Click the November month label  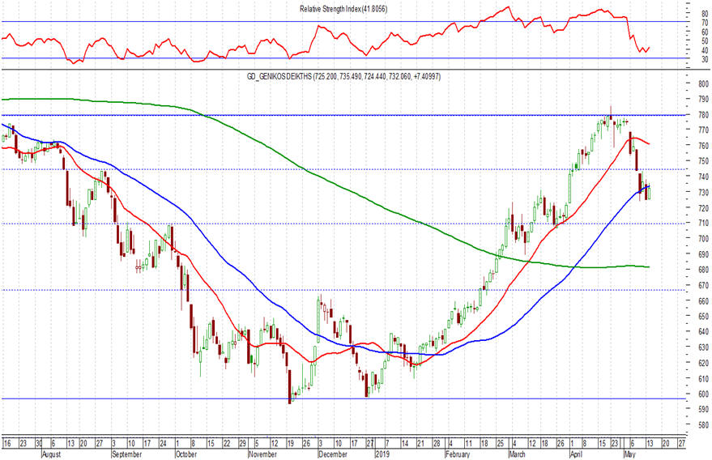262,454
